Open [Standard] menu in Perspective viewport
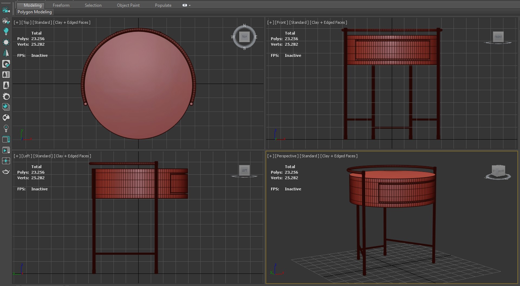 tap(310, 156)
